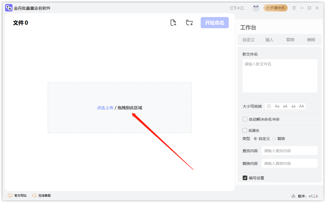Click the 开通会员 button
Image resolution: width=326 pixels, height=203 pixels.
pos(276,8)
